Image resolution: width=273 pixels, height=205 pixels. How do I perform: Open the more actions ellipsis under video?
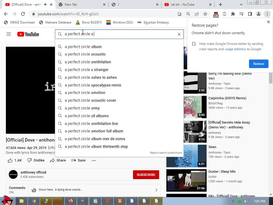(94, 160)
